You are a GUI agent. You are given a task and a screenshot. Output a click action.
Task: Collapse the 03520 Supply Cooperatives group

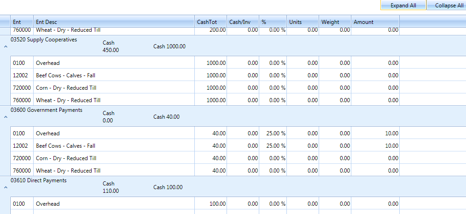[6, 46]
